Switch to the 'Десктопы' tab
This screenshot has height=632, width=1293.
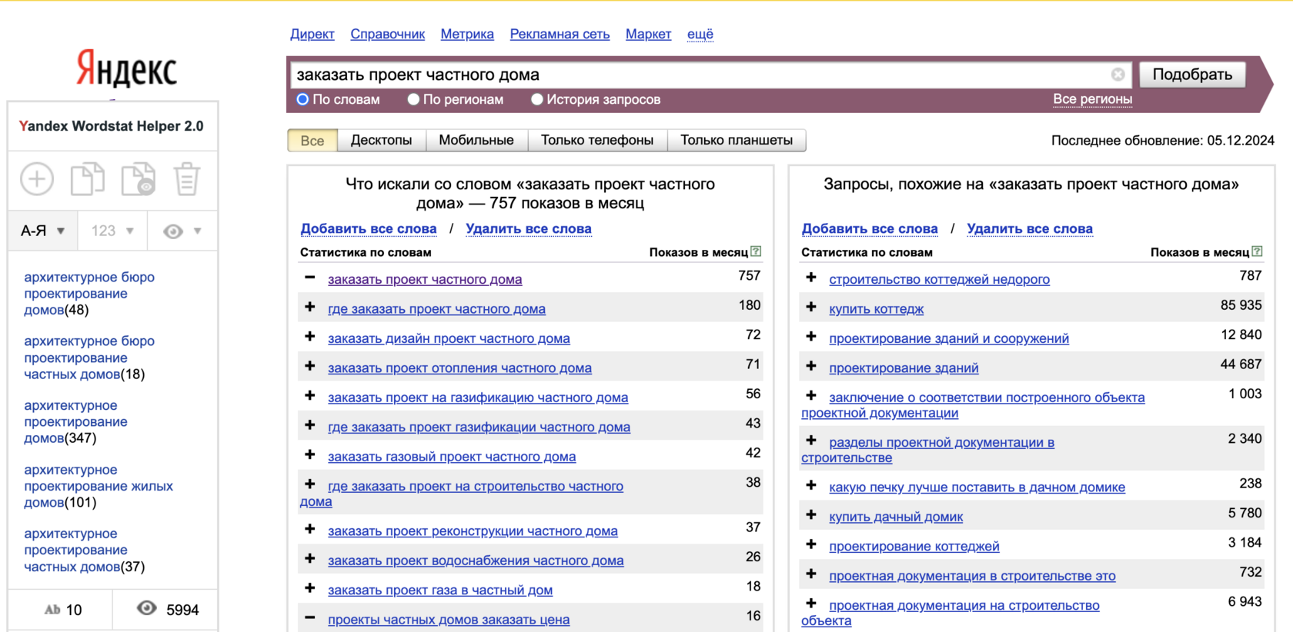[381, 140]
